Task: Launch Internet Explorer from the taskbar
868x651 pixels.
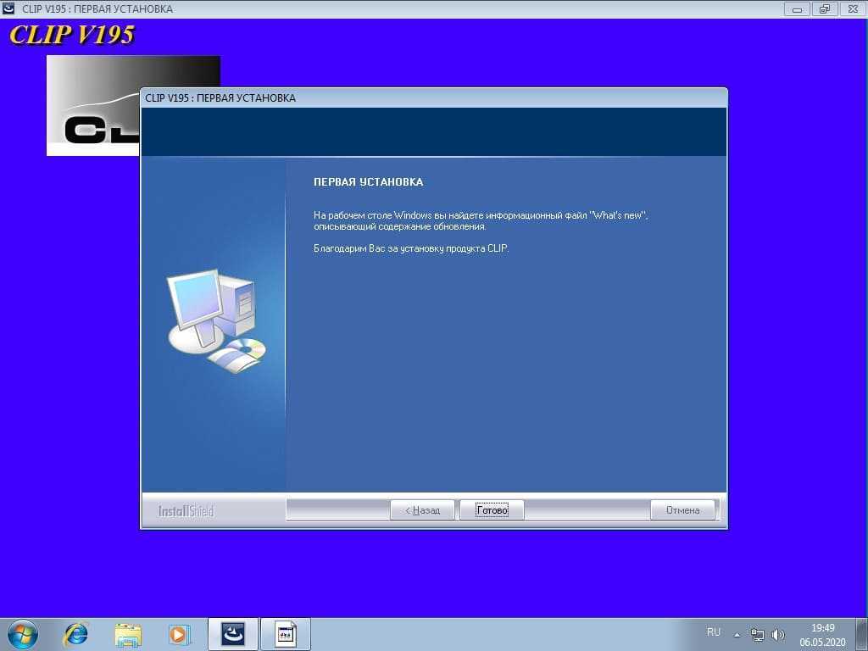Action: [x=76, y=634]
